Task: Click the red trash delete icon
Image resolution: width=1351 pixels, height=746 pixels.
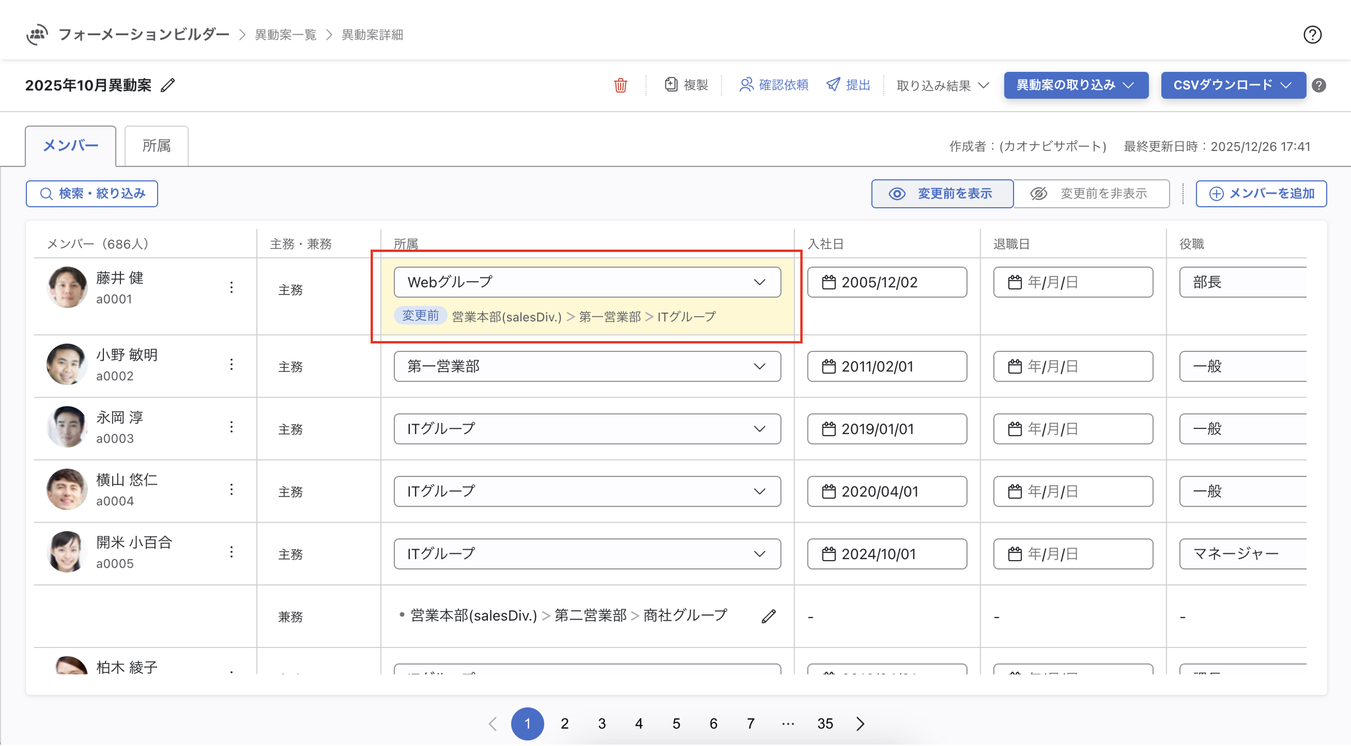Action: coord(621,85)
